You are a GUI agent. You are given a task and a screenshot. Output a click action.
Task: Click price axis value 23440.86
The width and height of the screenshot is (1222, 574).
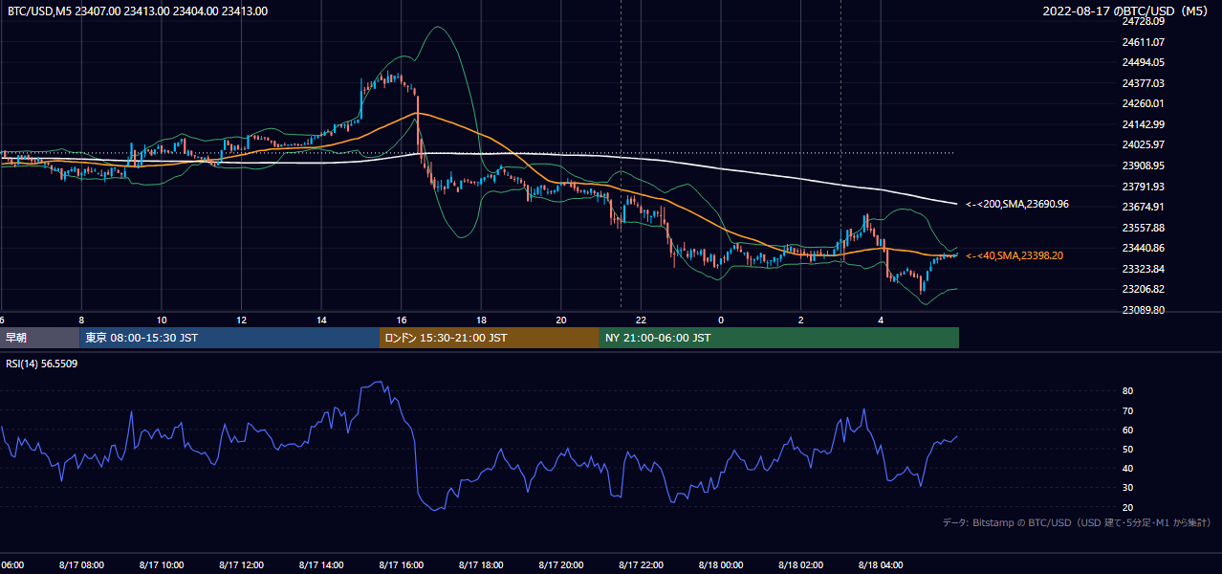[1144, 248]
